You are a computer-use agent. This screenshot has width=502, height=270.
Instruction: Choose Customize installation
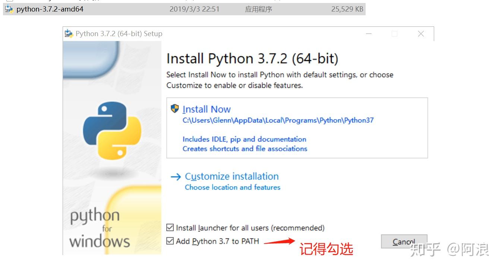coord(232,176)
